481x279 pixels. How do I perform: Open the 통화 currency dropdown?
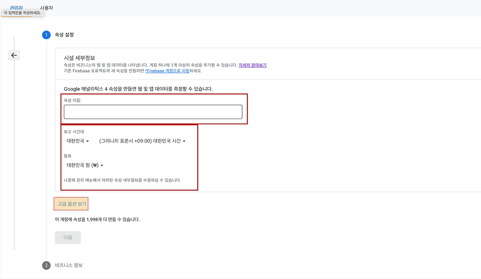point(83,165)
